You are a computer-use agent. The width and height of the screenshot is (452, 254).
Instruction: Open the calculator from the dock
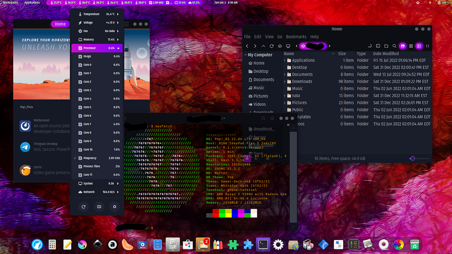(x=52, y=244)
